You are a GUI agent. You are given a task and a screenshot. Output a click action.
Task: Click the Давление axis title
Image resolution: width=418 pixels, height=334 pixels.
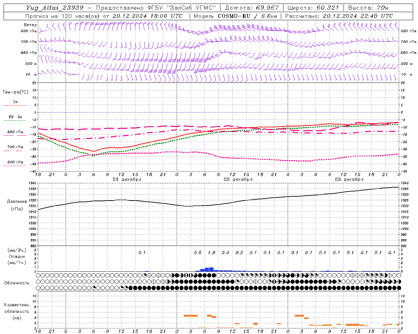tap(17, 202)
